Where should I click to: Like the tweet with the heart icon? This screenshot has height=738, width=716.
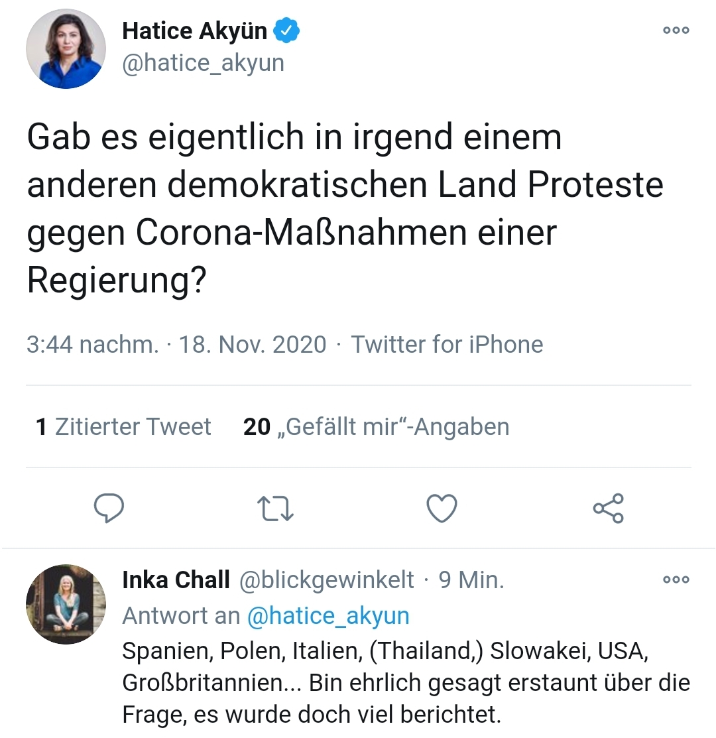pos(442,509)
